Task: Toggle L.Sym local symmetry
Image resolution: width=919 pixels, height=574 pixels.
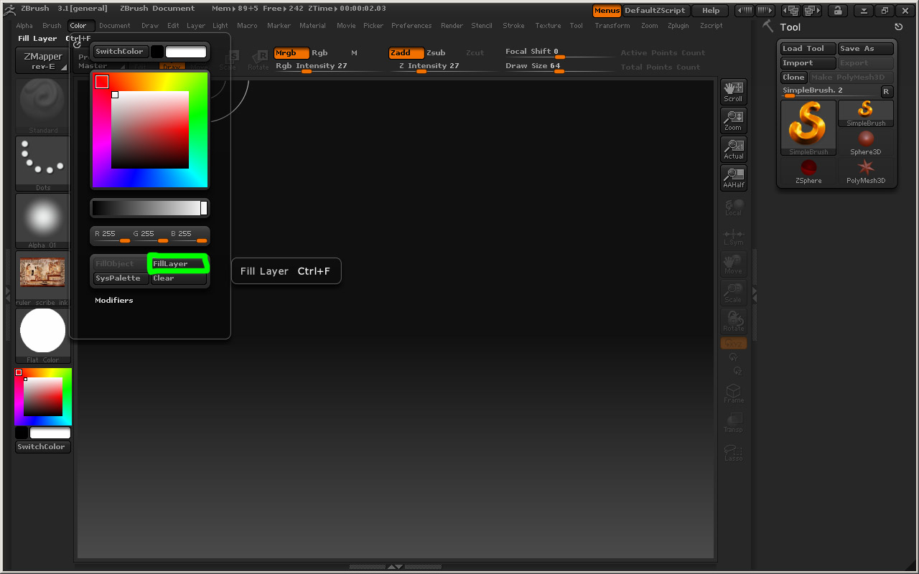Action: tap(733, 235)
